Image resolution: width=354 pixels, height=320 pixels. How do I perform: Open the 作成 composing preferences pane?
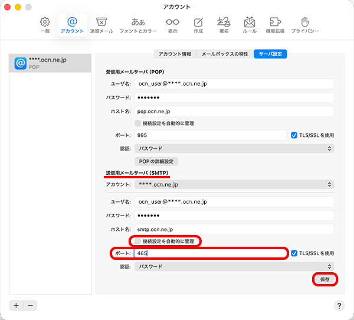(198, 24)
